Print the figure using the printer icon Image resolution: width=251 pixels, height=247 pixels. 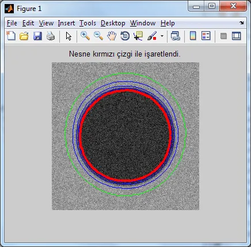[51, 36]
